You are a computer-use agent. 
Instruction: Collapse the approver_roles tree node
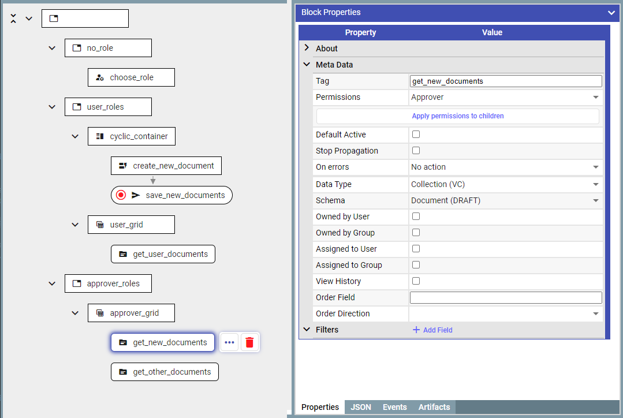pos(52,283)
